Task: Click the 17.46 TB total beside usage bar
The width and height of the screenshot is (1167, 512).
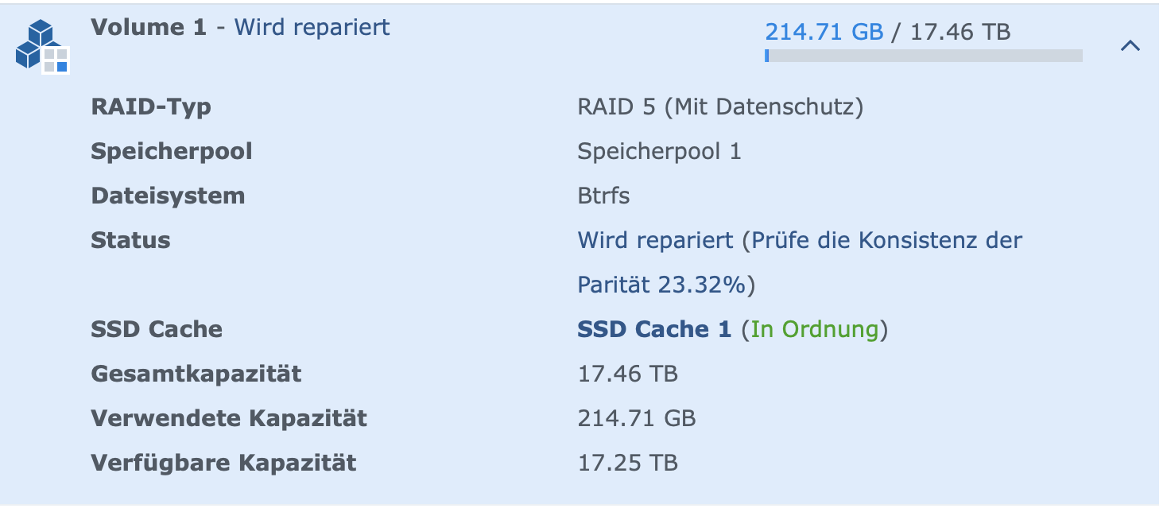Action: tap(960, 32)
